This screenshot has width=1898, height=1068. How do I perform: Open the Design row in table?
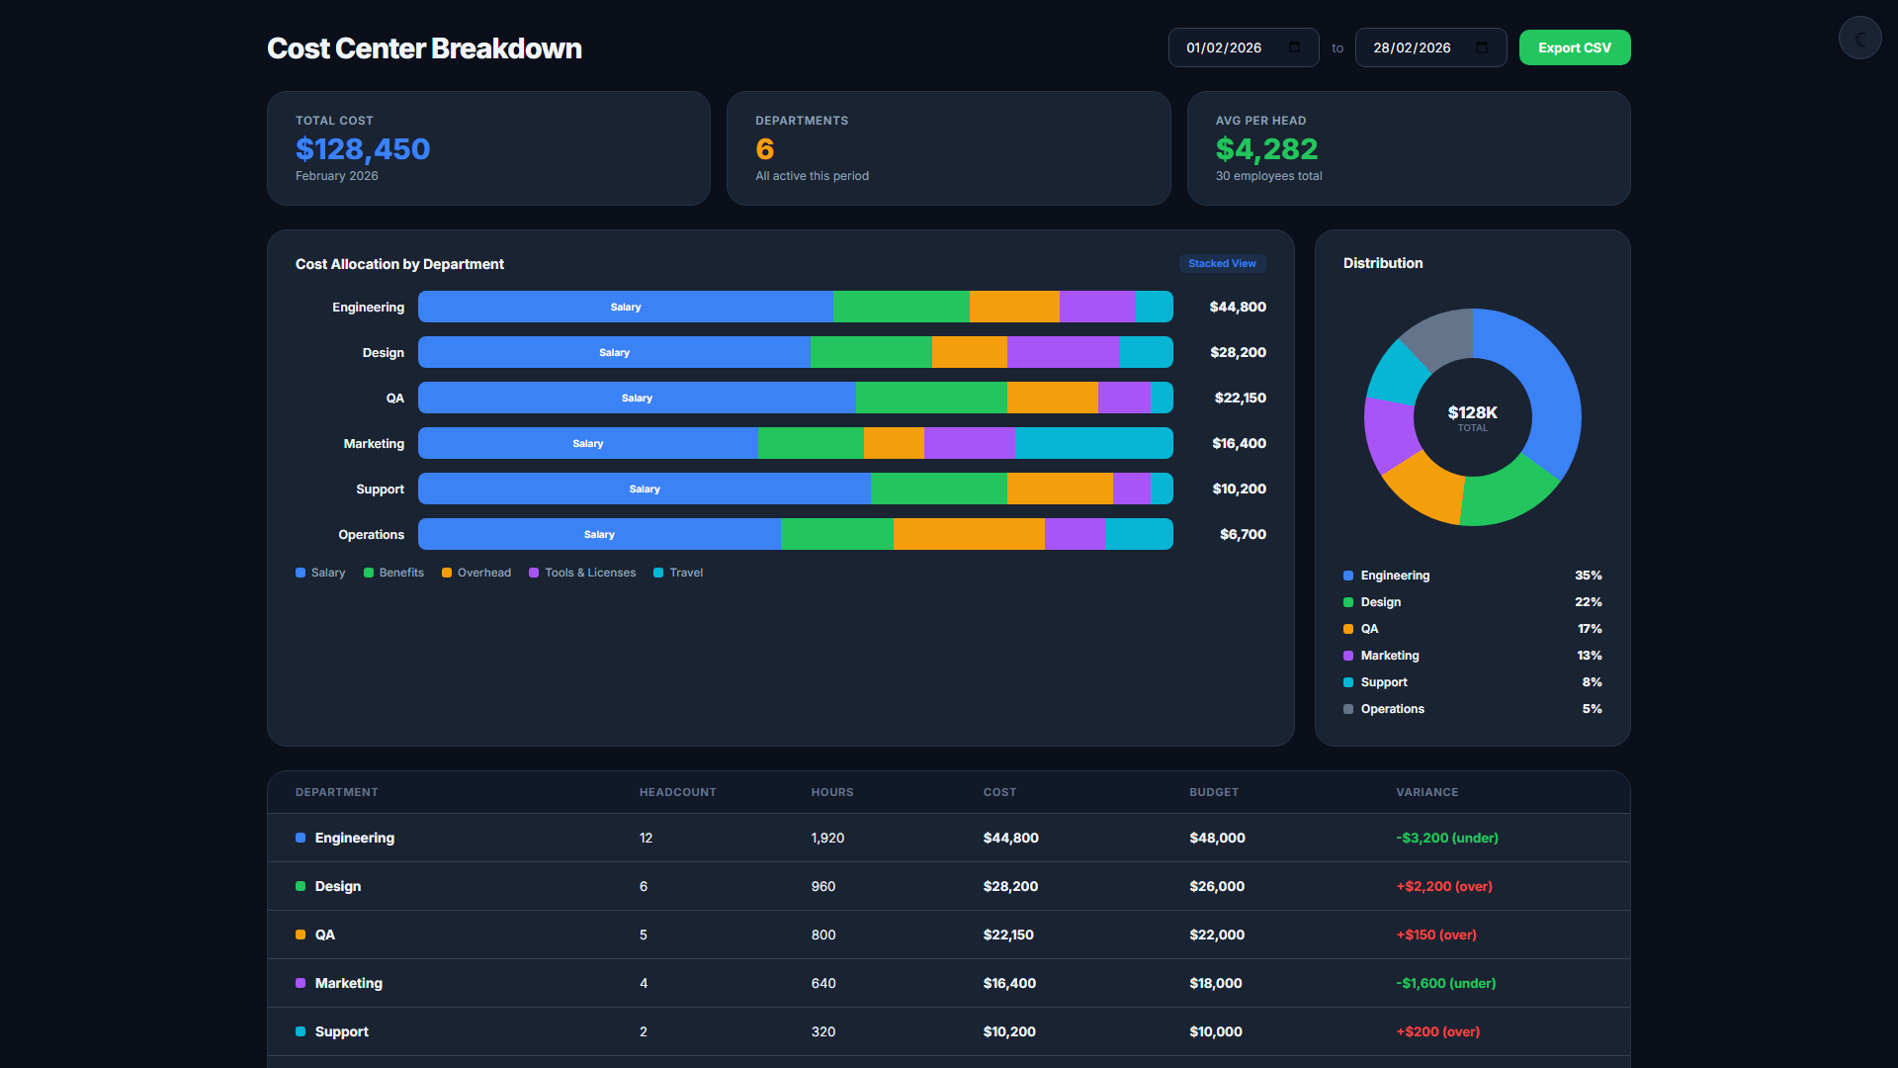pyautogui.click(x=948, y=886)
